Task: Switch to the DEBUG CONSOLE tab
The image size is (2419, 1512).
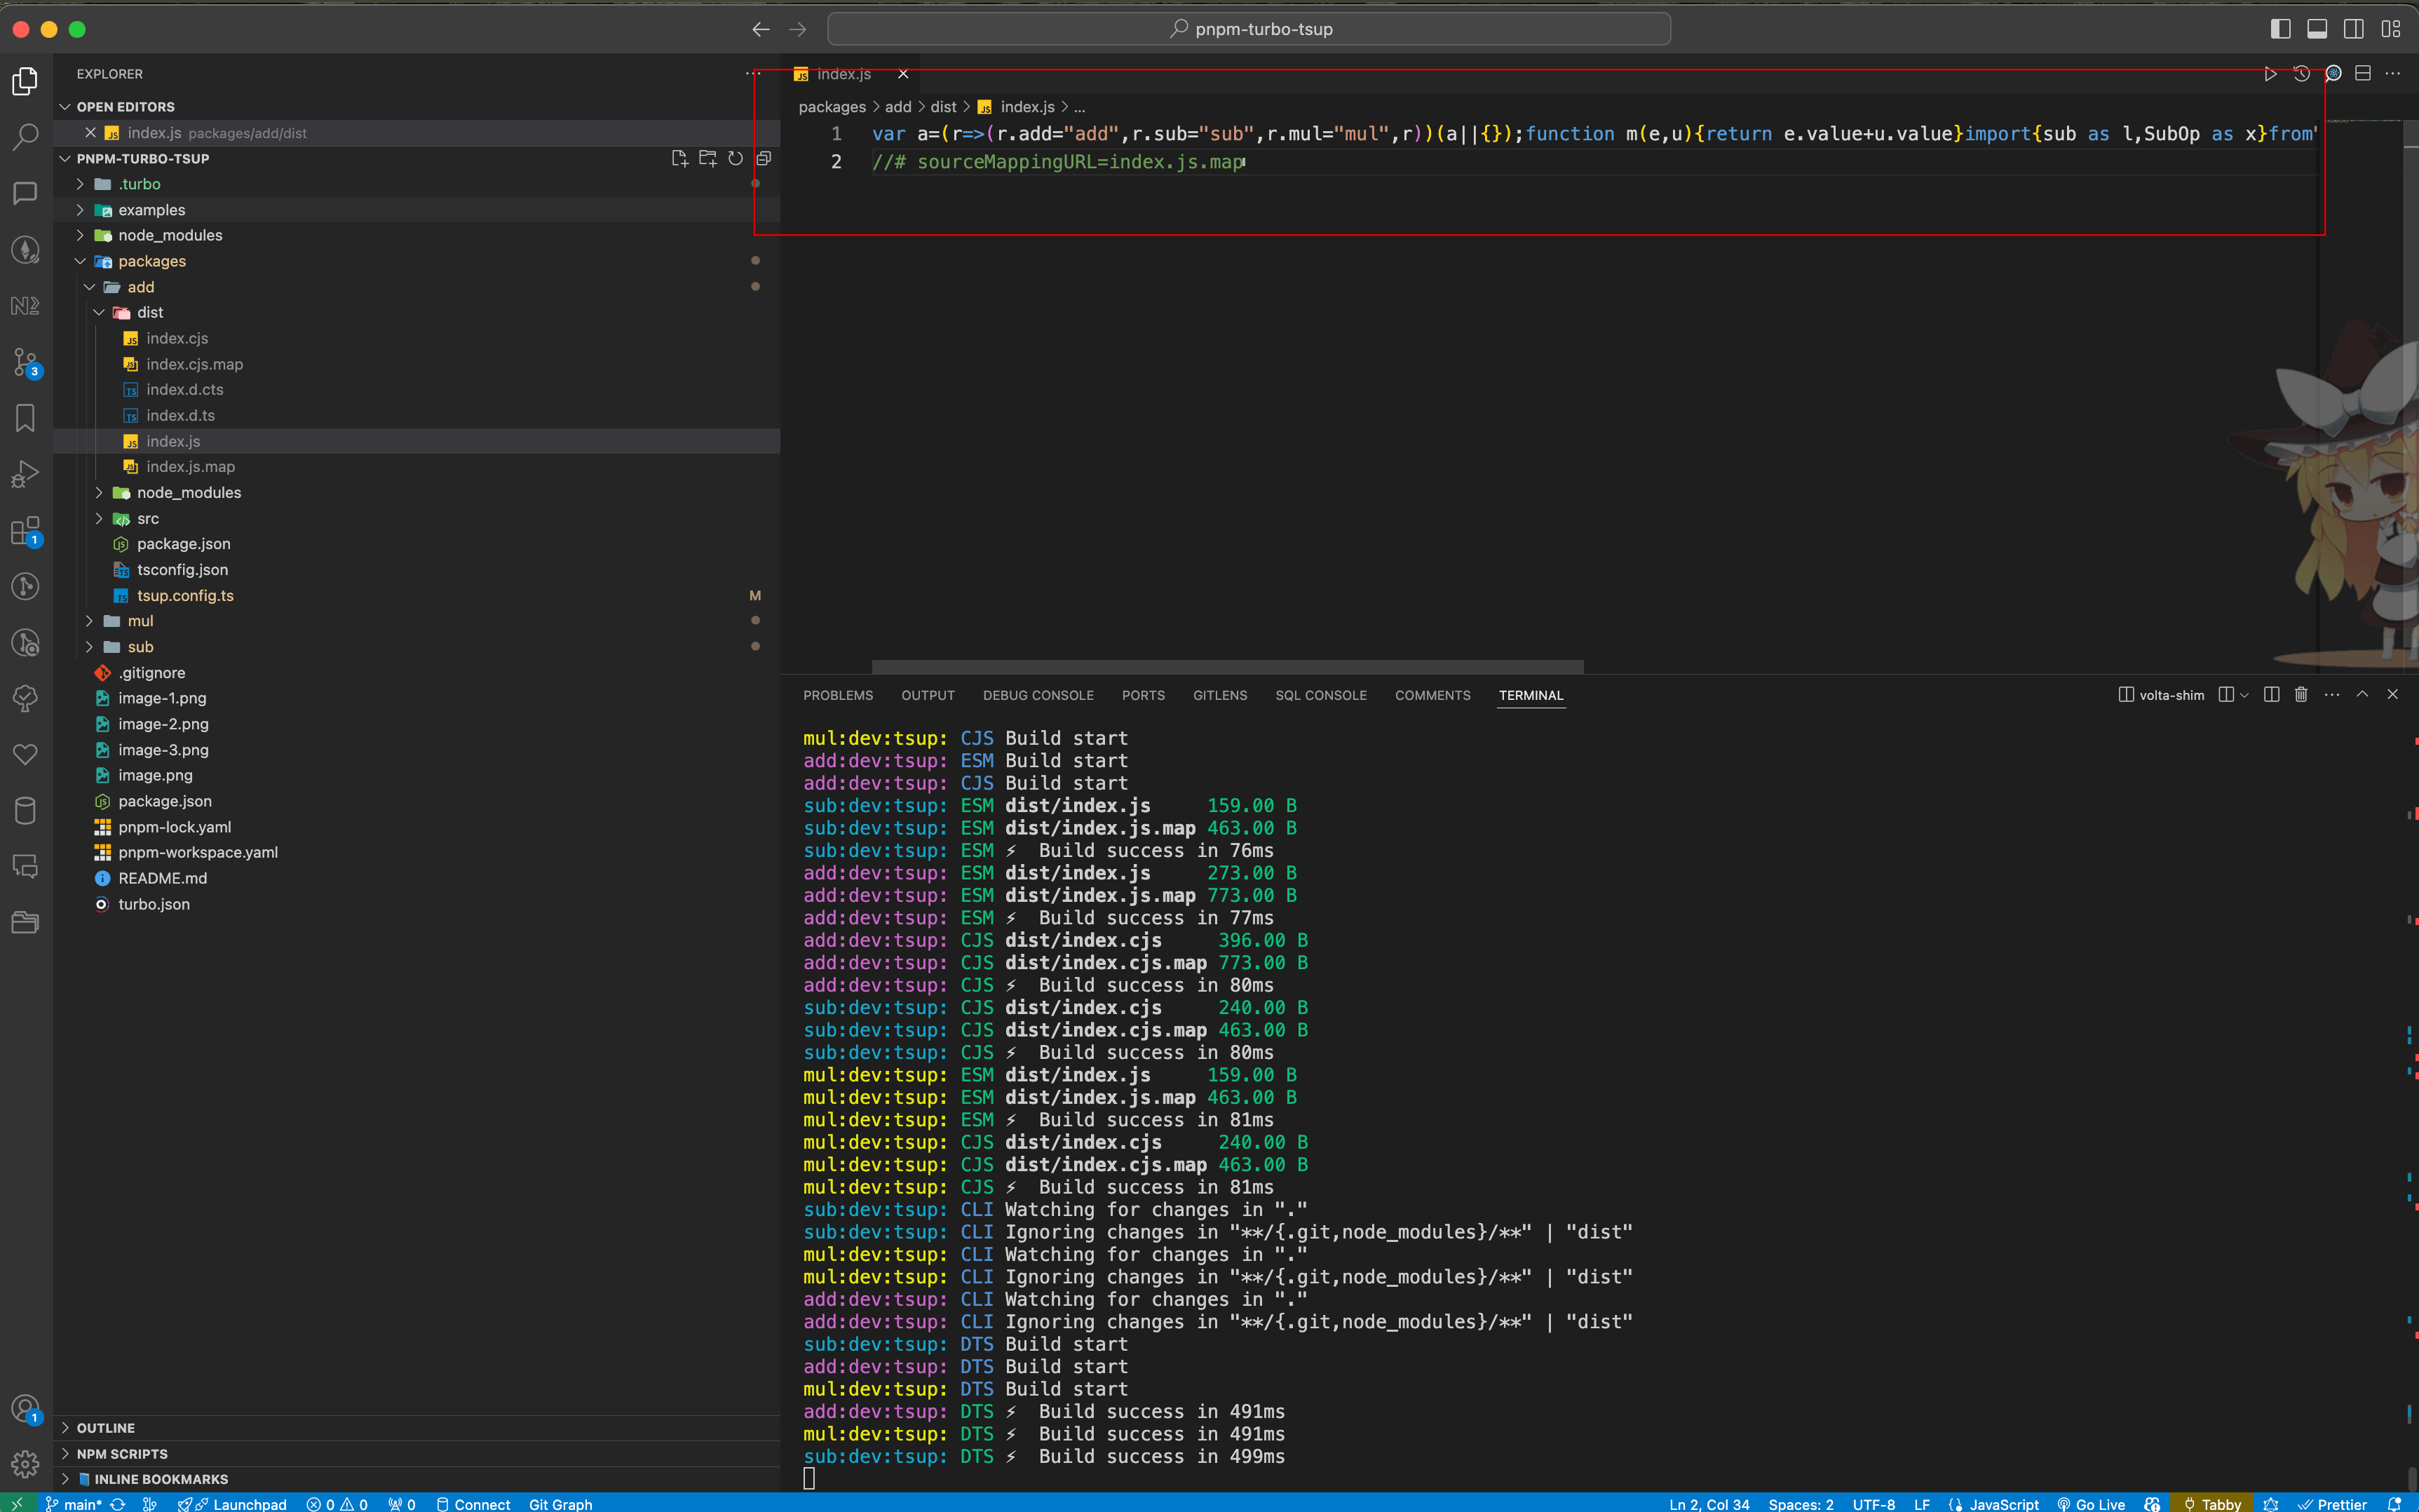Action: (1038, 695)
